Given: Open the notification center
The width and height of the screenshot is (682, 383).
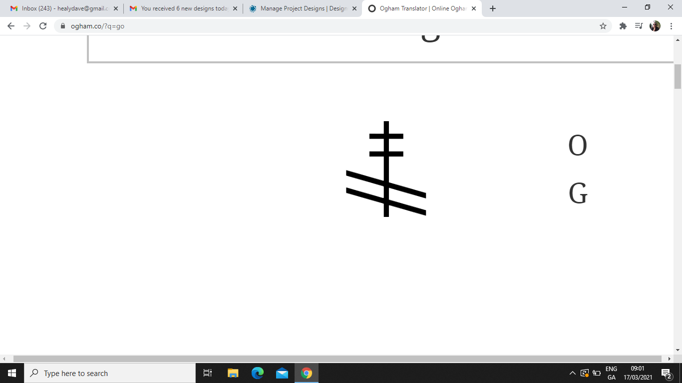Looking at the screenshot, I should coord(666,373).
